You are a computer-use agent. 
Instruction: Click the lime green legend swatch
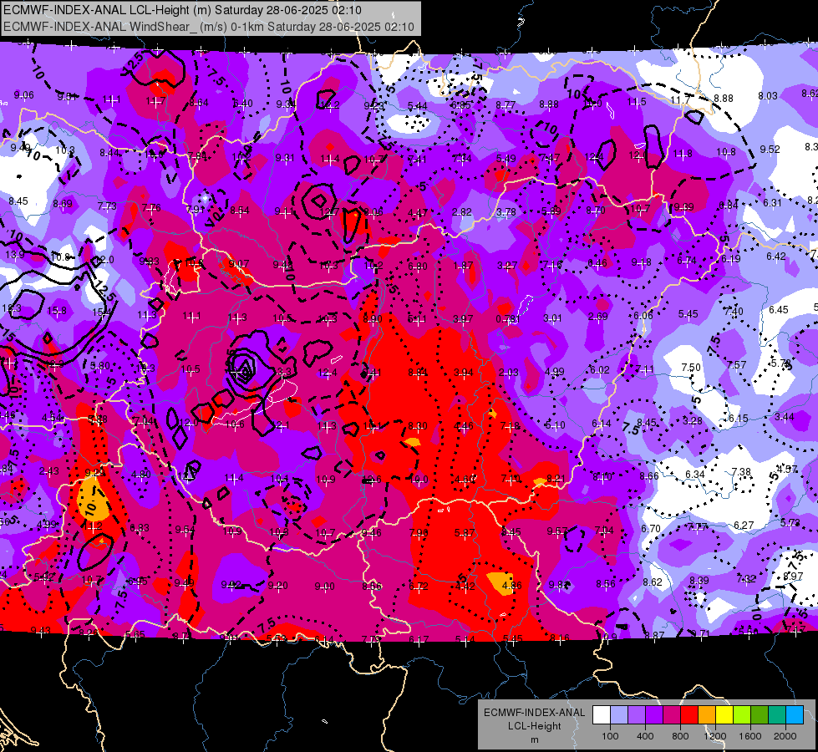tap(742, 715)
